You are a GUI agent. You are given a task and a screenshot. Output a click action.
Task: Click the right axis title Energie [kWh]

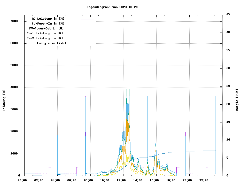click(237, 101)
